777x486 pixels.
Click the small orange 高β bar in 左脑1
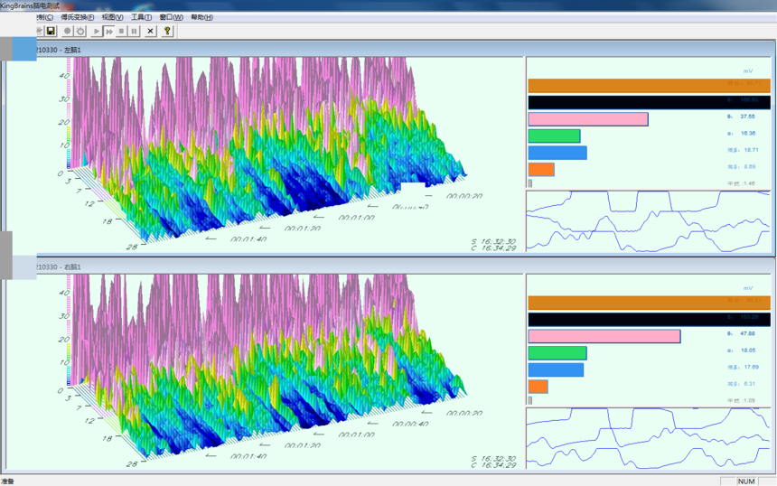point(541,170)
